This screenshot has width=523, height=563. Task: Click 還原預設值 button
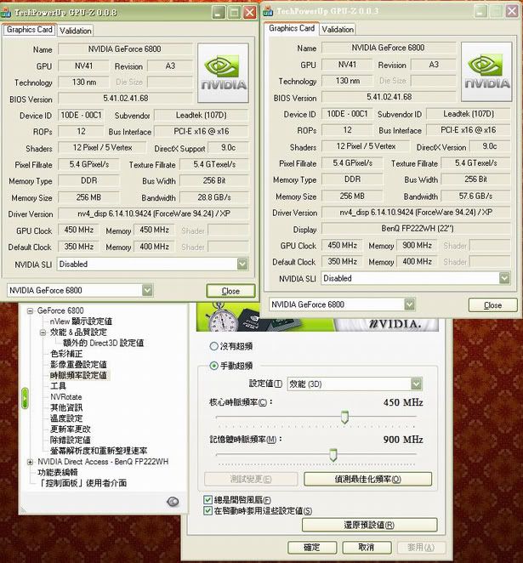pyautogui.click(x=369, y=525)
